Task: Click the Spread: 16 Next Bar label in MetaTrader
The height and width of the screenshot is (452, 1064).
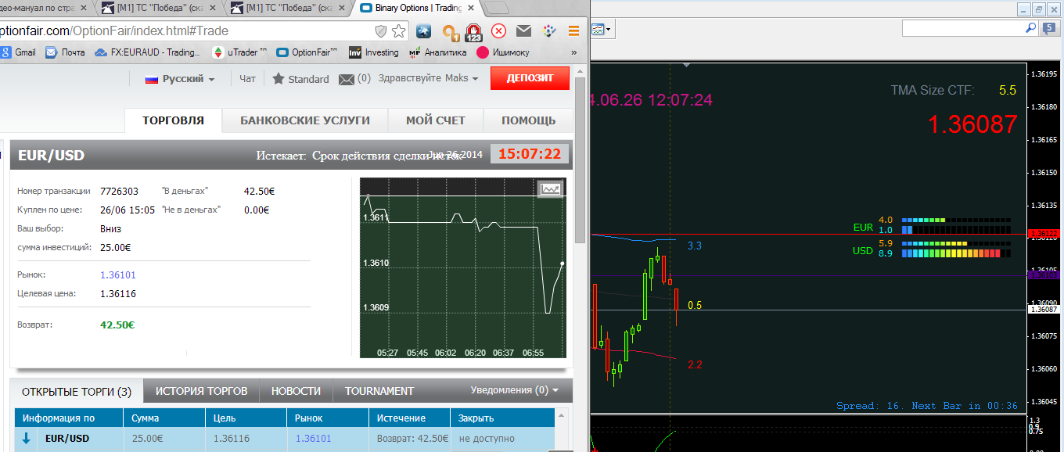Action: [927, 405]
